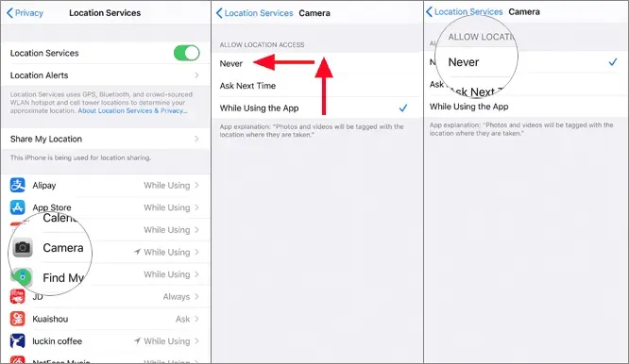The image size is (629, 364).
Task: Tap the location arrow in luckin coffee row
Action: (137, 340)
